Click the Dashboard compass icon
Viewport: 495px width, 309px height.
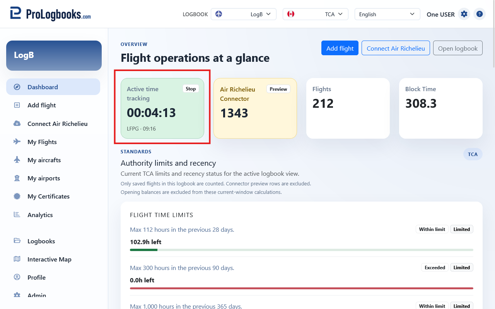tap(17, 87)
